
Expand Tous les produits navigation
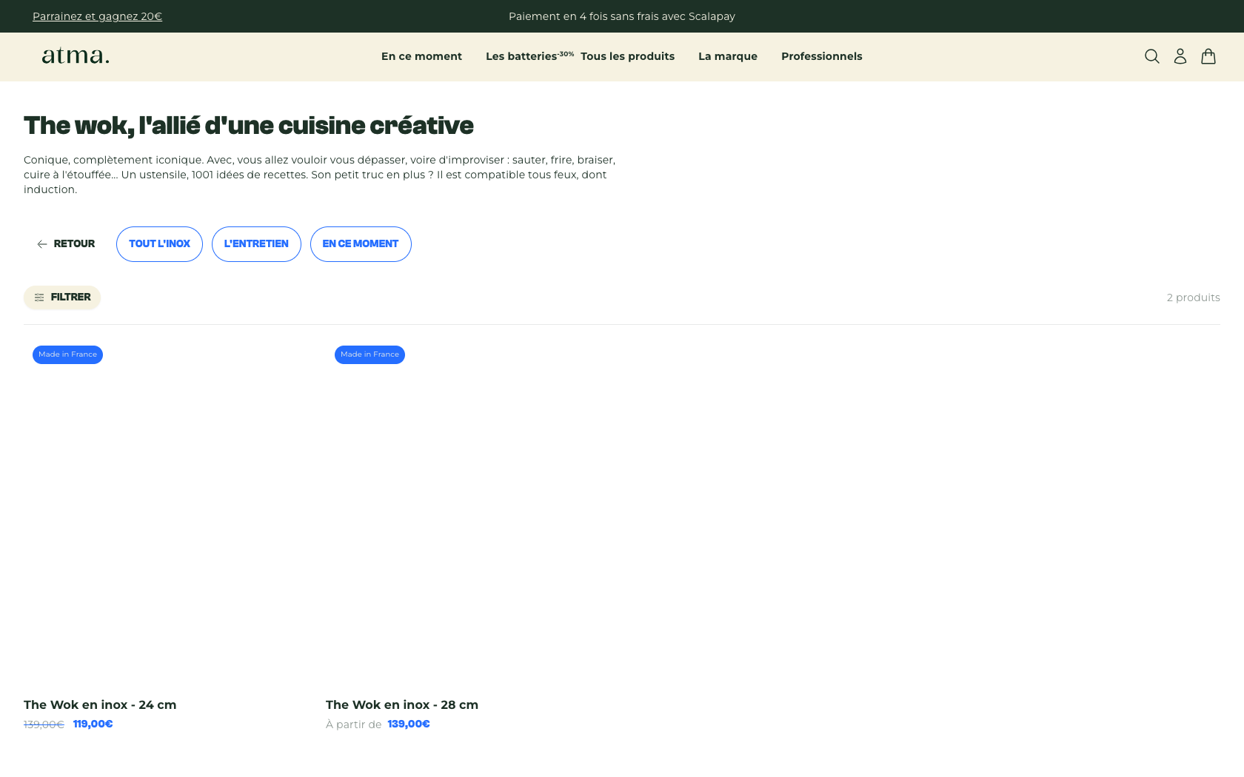pos(627,56)
